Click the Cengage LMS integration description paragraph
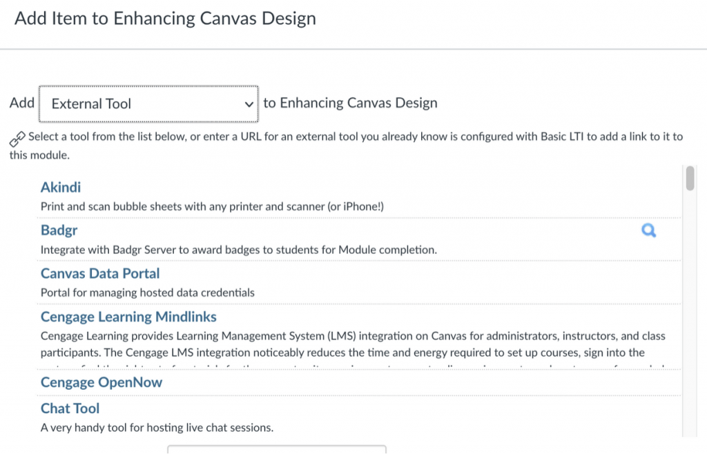Screen dimensions: 707x454 352,344
